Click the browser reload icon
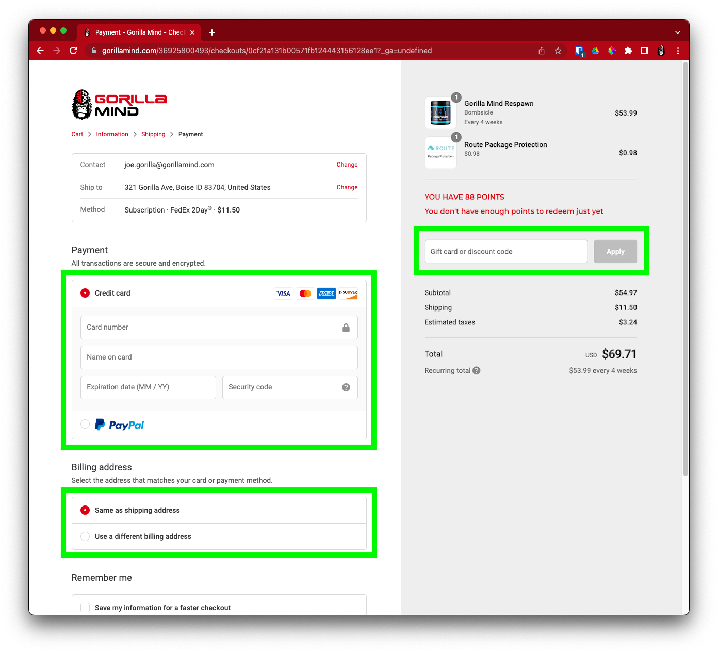This screenshot has height=653, width=718. coord(73,51)
